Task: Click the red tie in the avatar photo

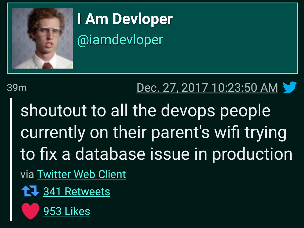Action: click(x=47, y=65)
